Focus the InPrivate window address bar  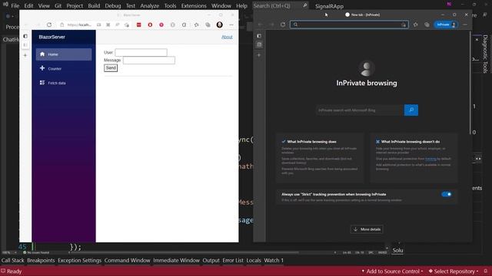click(x=349, y=25)
